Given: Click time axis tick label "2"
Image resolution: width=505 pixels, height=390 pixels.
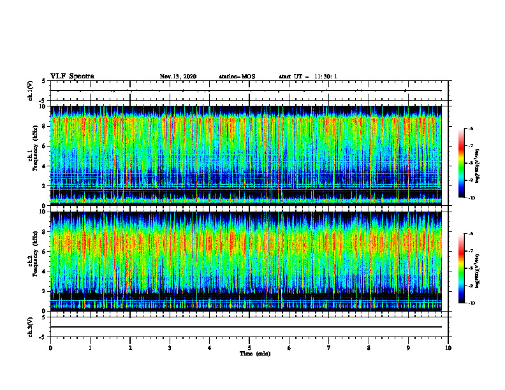Looking at the screenshot, I should tap(130, 348).
